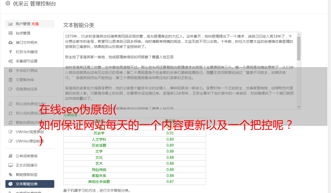Click the tag icon for 智能提取标签
Image resolution: width=331 pixels, height=193 pixels.
tap(11, 175)
